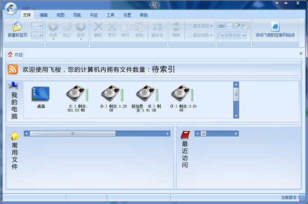Open the 前进 history dropdown arrow

[81, 39]
